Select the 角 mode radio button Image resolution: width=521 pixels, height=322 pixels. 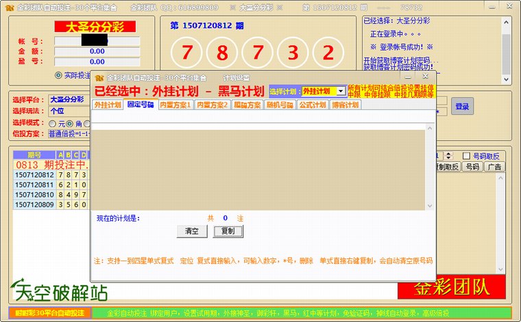point(69,124)
